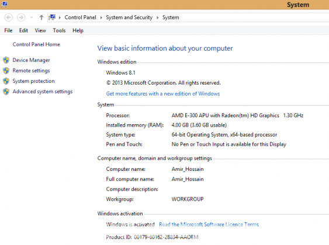Select the 64-bit Operating System value

click(224, 135)
